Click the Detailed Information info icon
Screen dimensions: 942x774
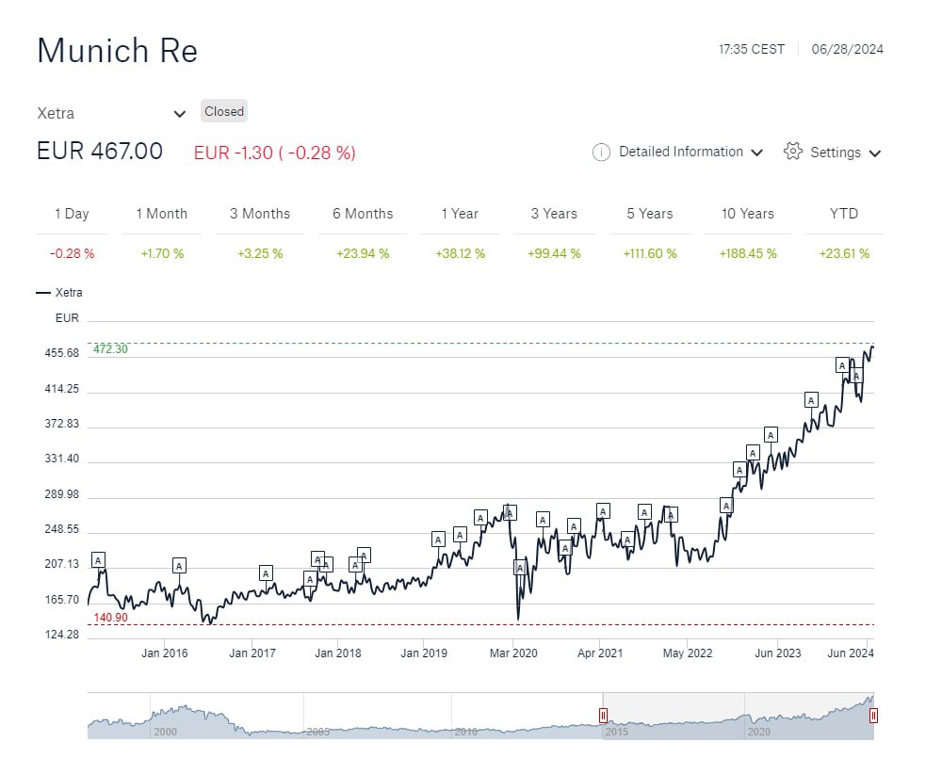(601, 153)
